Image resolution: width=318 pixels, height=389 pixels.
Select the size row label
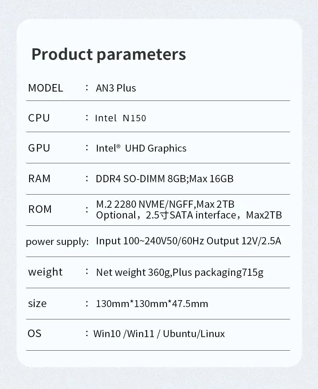pos(37,303)
